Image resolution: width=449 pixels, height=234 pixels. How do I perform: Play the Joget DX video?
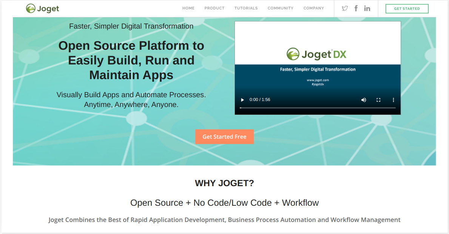coord(242,100)
